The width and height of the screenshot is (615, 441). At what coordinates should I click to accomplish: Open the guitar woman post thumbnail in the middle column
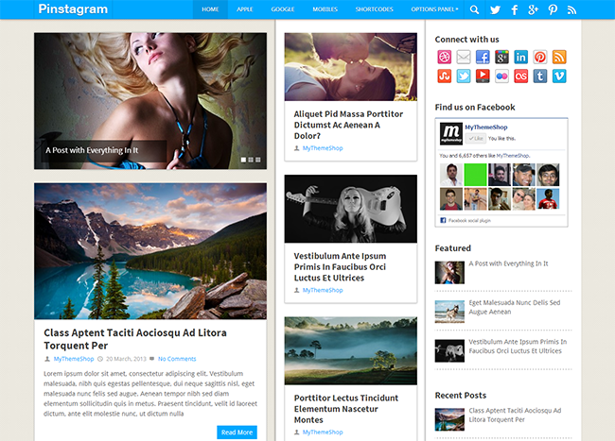pos(351,209)
